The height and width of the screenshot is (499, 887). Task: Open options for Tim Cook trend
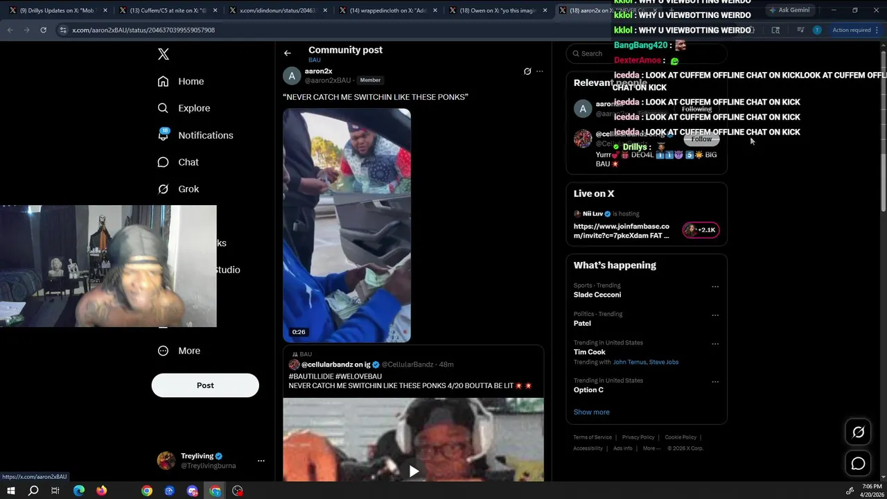click(715, 344)
